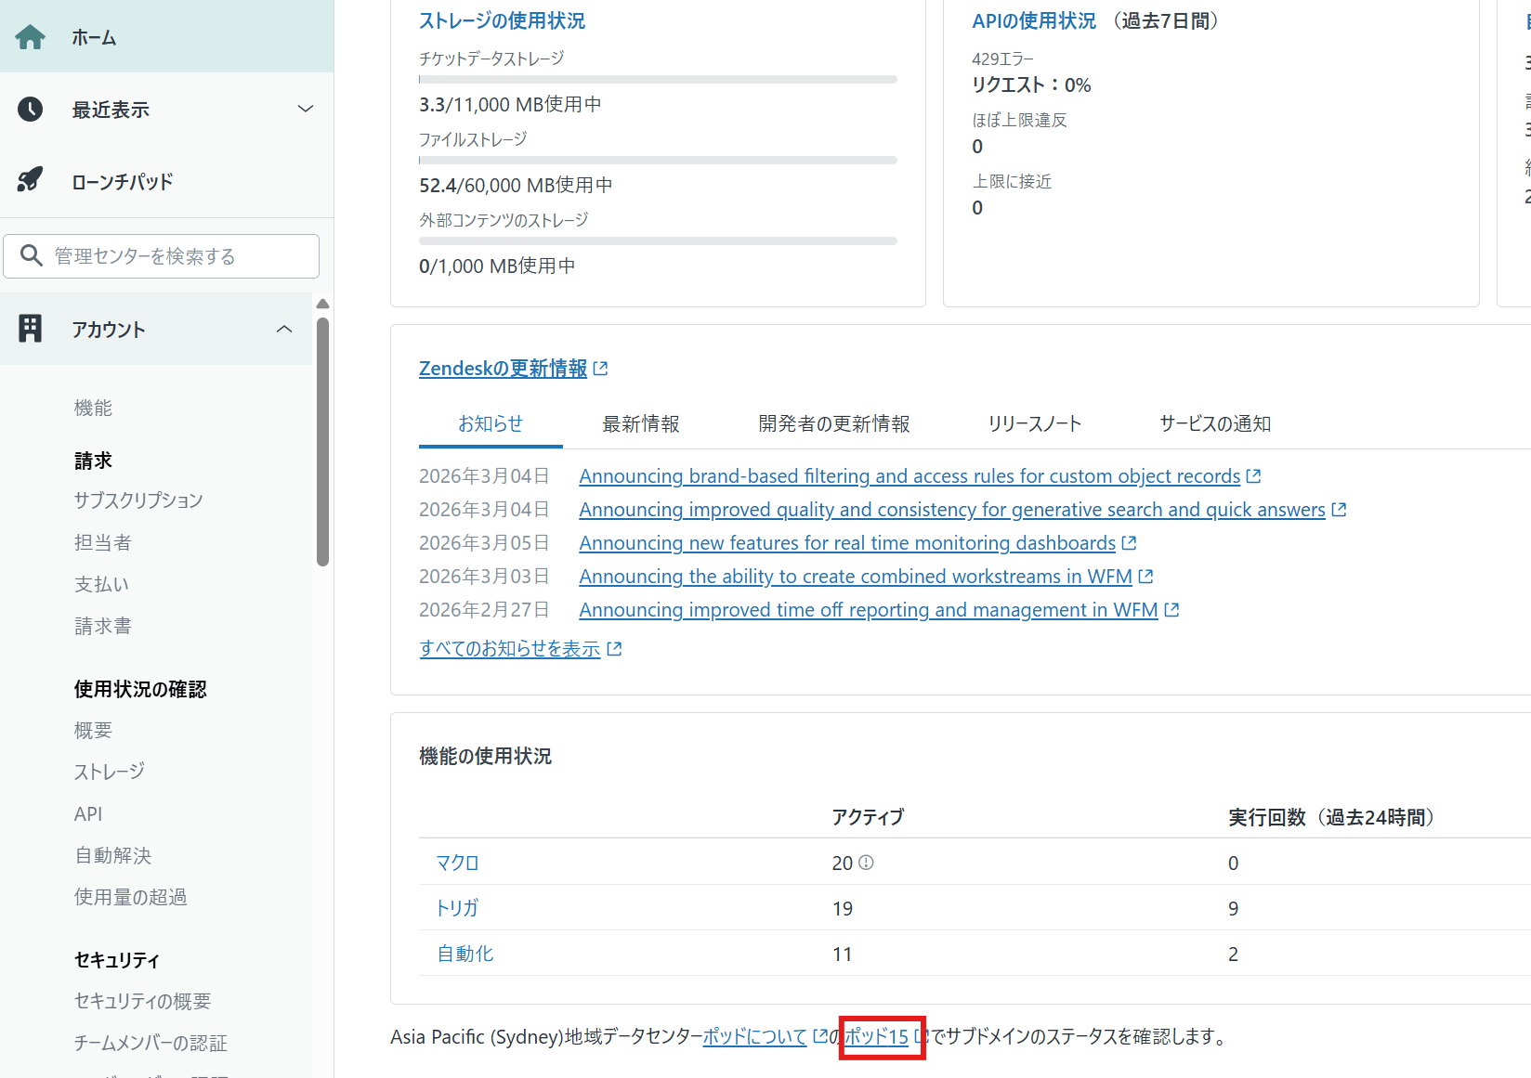The width and height of the screenshot is (1531, 1078).
Task: Go to ストレージ usage page in sidebar
Action: pos(110,772)
